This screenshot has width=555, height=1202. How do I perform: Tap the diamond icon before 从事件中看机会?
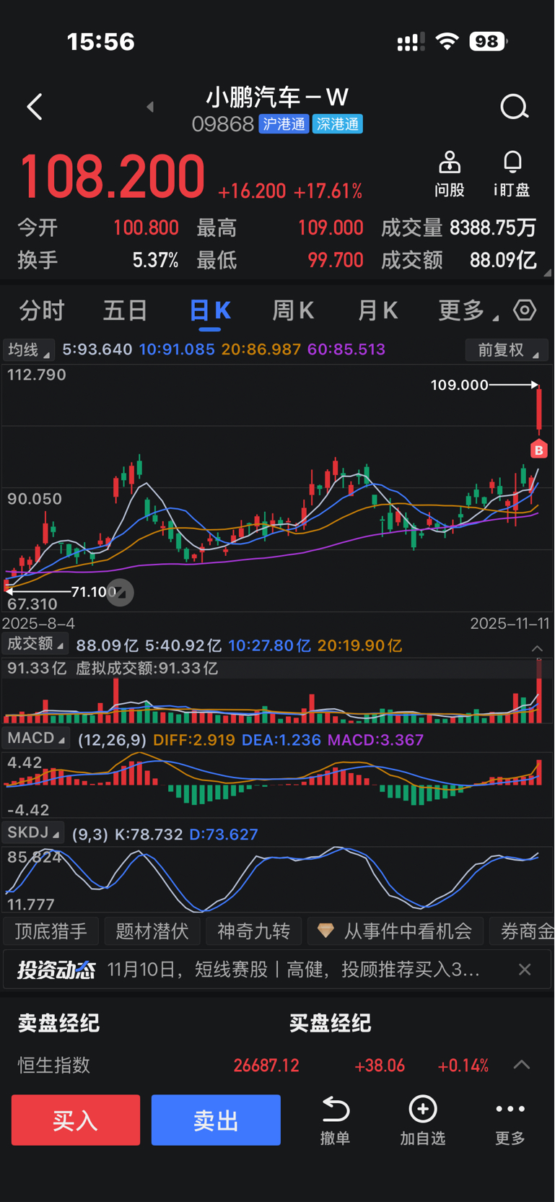(325, 931)
